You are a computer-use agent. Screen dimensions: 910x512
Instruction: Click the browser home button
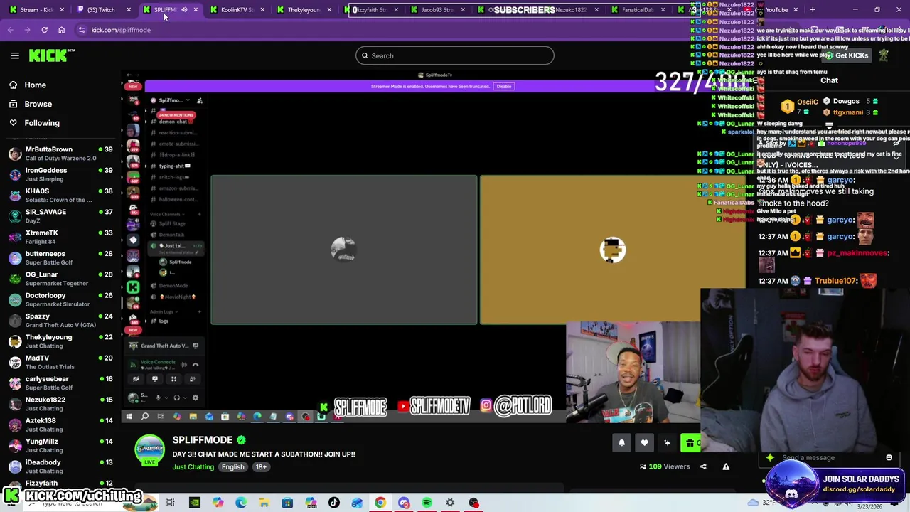pos(61,30)
